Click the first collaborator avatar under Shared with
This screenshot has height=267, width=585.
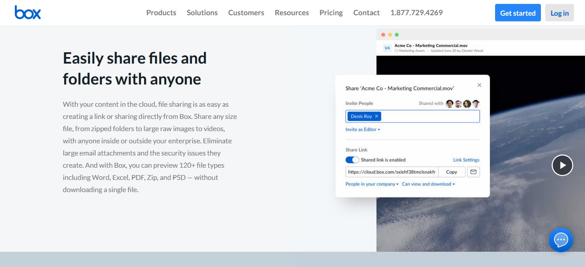tap(449, 104)
